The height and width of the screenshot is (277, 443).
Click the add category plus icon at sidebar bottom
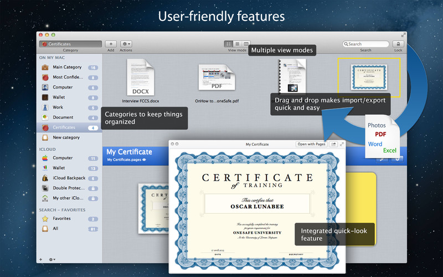40,259
